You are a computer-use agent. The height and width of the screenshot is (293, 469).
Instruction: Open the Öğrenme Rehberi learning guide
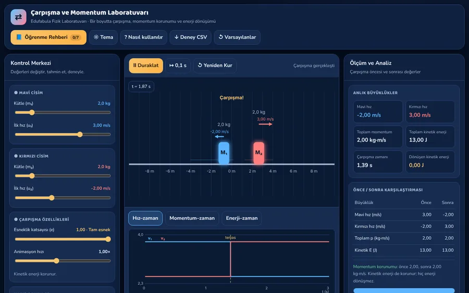pyautogui.click(x=48, y=37)
